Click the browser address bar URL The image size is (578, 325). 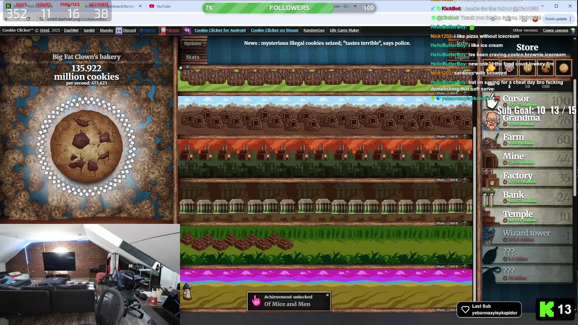click(x=77, y=19)
